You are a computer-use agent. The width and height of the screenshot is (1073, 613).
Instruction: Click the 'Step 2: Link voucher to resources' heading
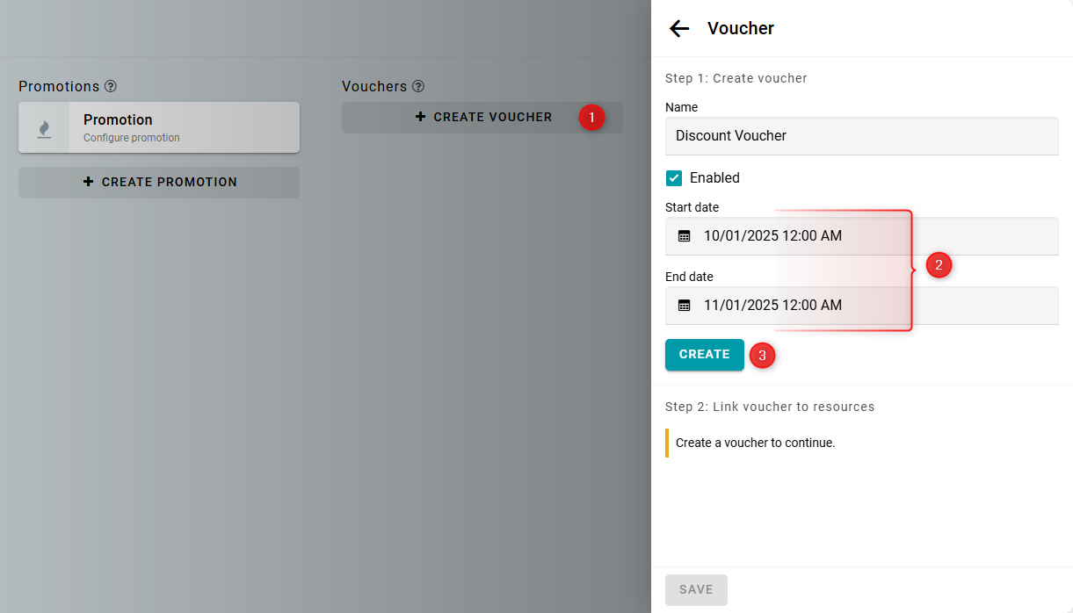pyautogui.click(x=770, y=407)
